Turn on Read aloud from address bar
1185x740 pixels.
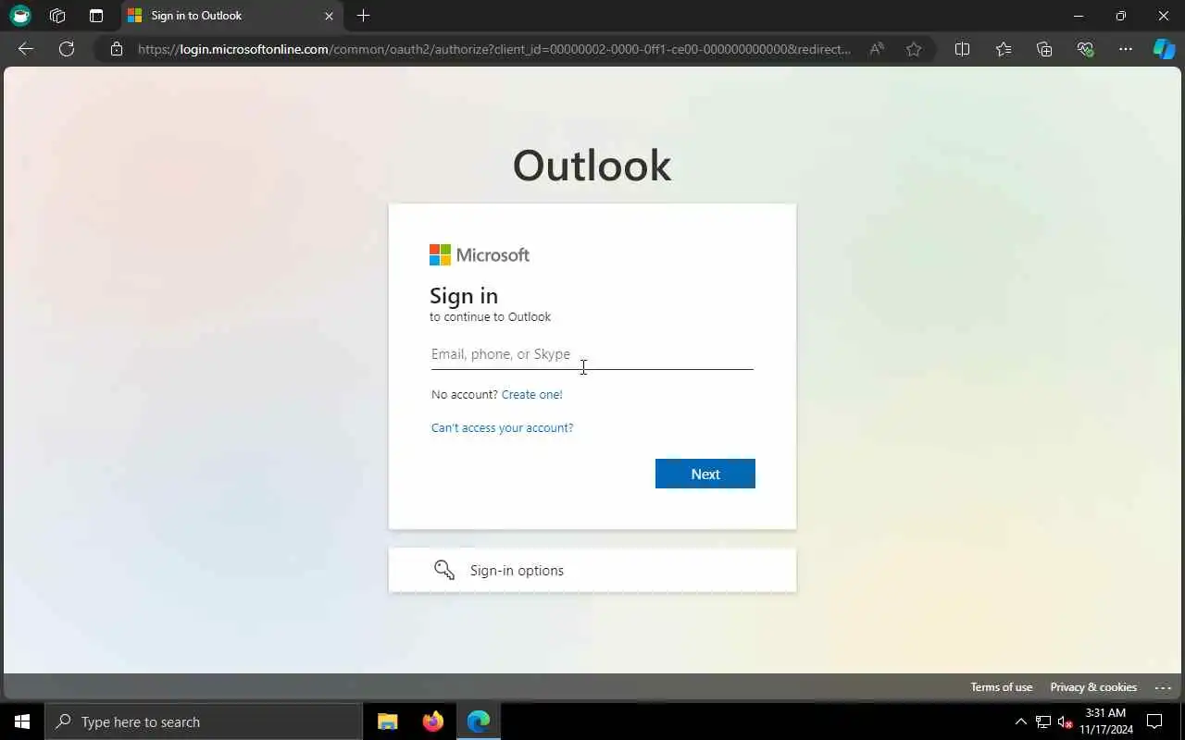click(876, 49)
